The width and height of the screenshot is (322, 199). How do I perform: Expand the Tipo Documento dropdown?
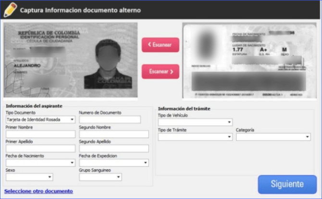click(x=40, y=119)
